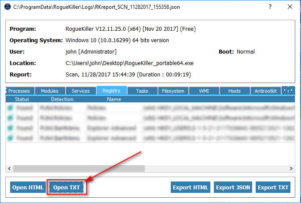The image size is (301, 203).
Task: Open the Services tab
Action: pos(81,91)
